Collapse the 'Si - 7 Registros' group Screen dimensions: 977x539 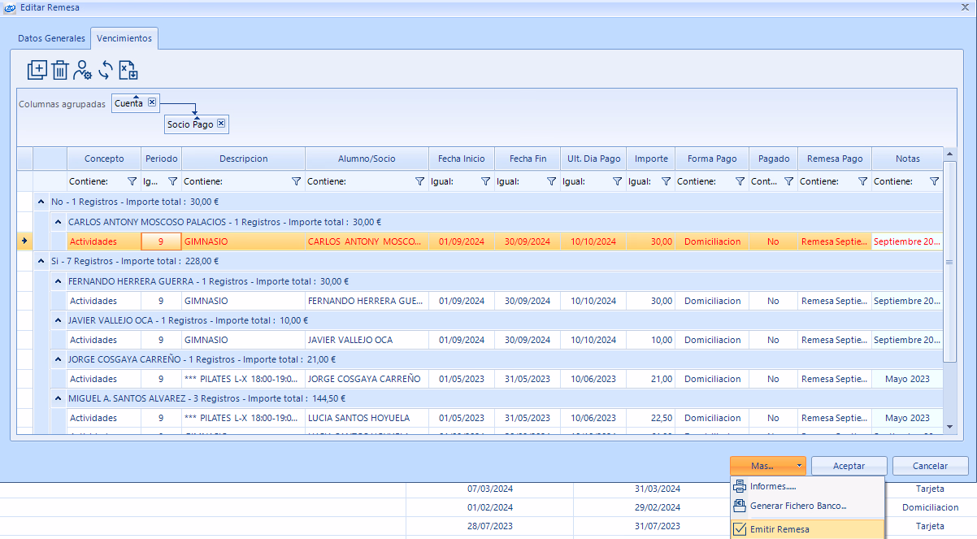pyautogui.click(x=41, y=261)
